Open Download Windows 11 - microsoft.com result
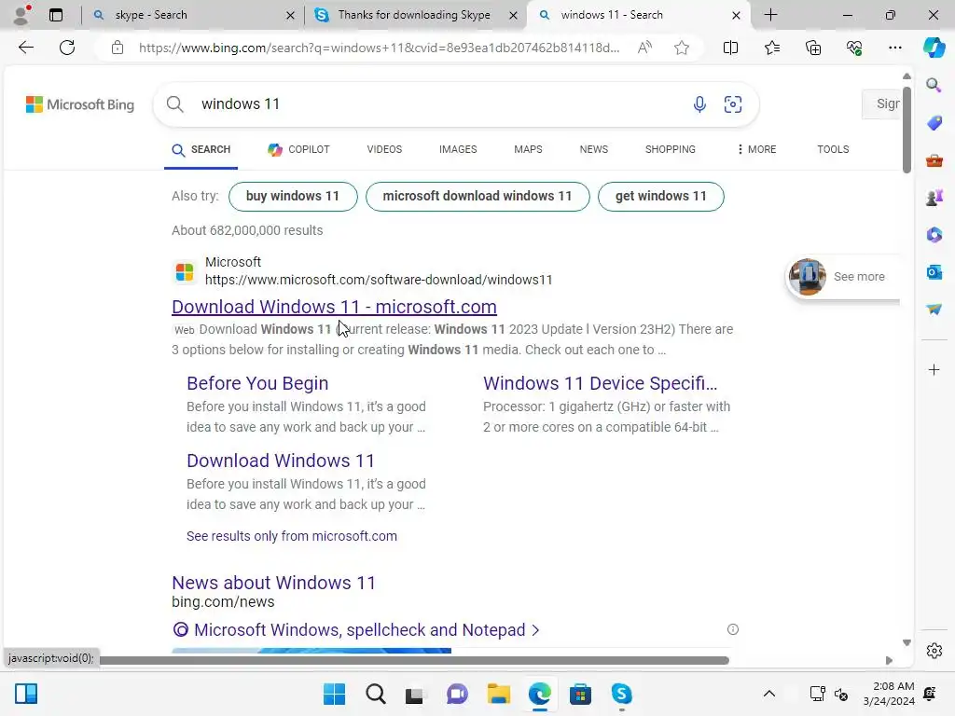Viewport: 955px width, 716px height. click(335, 307)
